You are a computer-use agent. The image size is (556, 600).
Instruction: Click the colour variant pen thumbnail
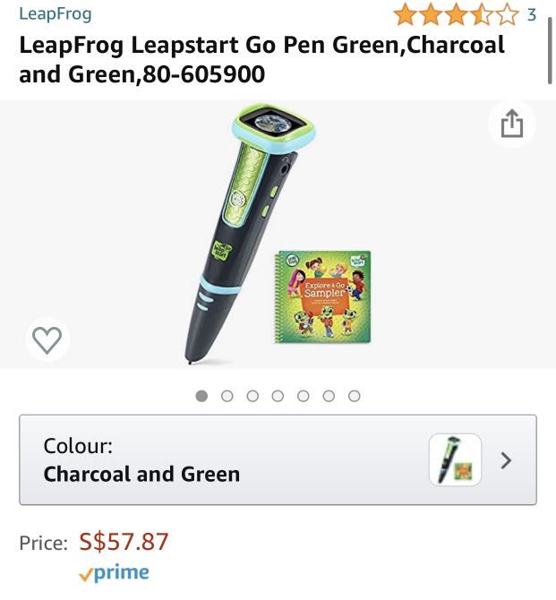(455, 459)
